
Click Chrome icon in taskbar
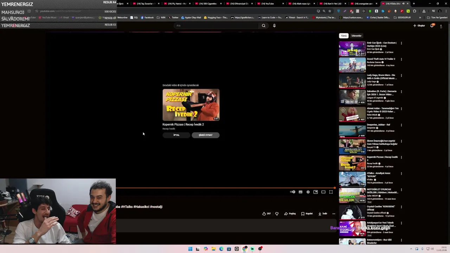tap(245, 249)
